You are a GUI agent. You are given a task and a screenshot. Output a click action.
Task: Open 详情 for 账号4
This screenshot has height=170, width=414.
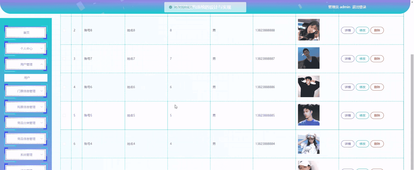(348, 144)
